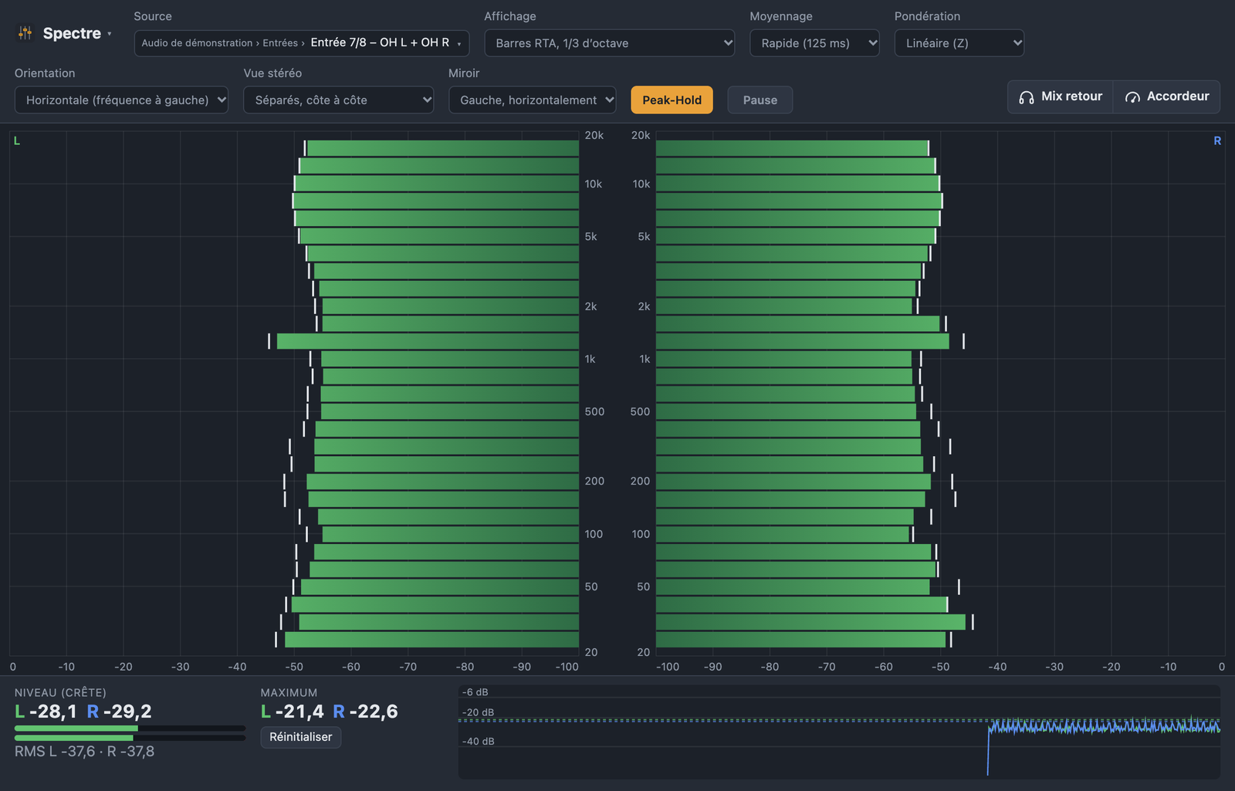Open the Source selector Entrée 7/8
The image size is (1235, 791).
click(x=302, y=43)
